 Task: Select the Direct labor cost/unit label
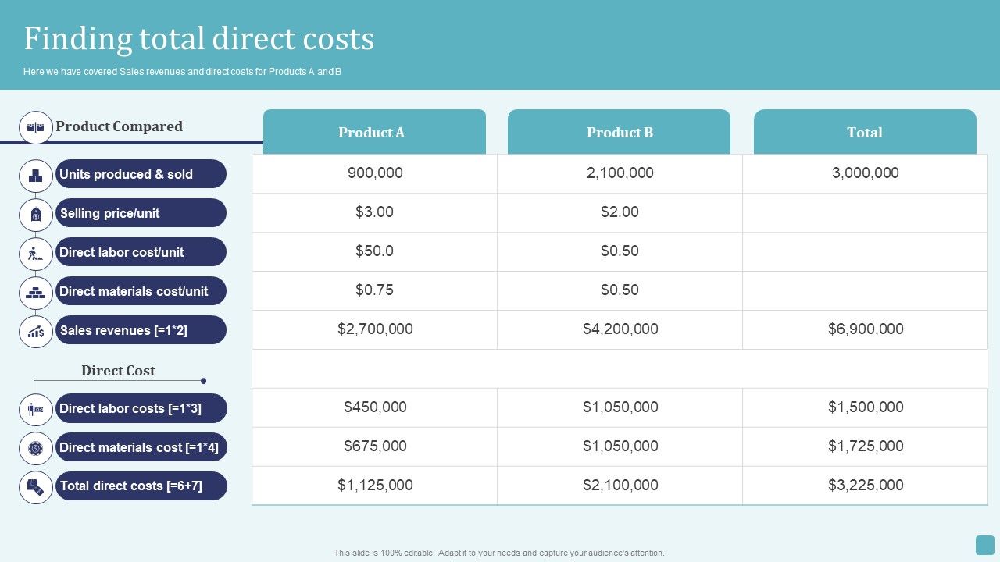point(141,252)
